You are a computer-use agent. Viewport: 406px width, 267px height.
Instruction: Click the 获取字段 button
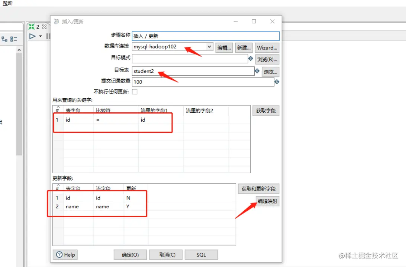coord(266,111)
